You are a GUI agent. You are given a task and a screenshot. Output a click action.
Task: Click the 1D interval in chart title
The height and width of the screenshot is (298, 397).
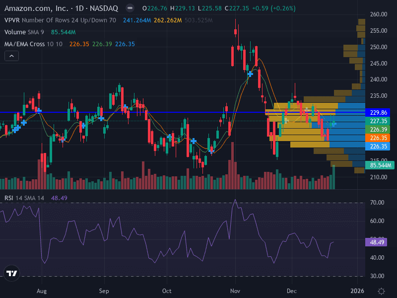click(x=79, y=8)
